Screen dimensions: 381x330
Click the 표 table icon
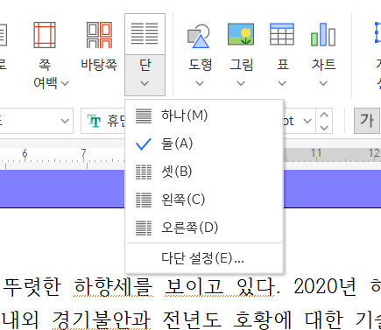(282, 34)
